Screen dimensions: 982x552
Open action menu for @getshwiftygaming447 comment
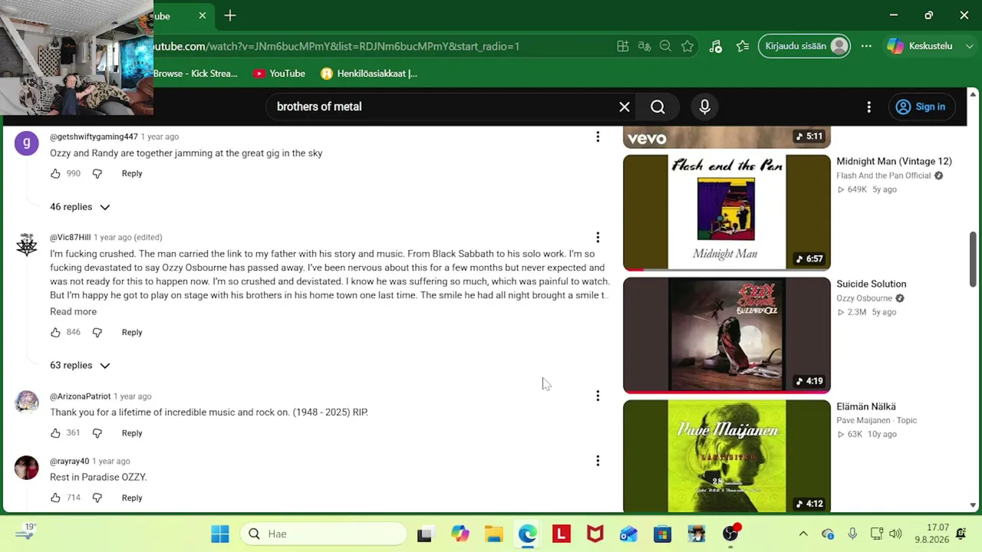598,136
